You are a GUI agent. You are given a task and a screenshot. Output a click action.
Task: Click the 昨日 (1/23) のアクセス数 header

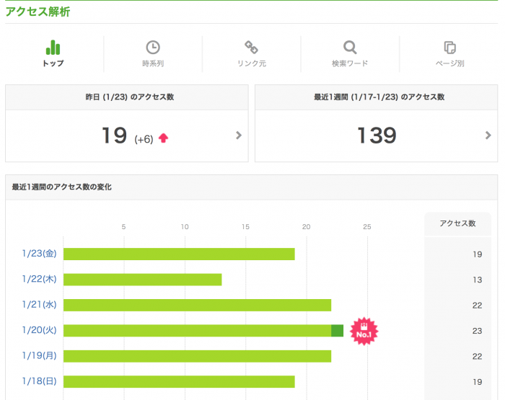130,97
